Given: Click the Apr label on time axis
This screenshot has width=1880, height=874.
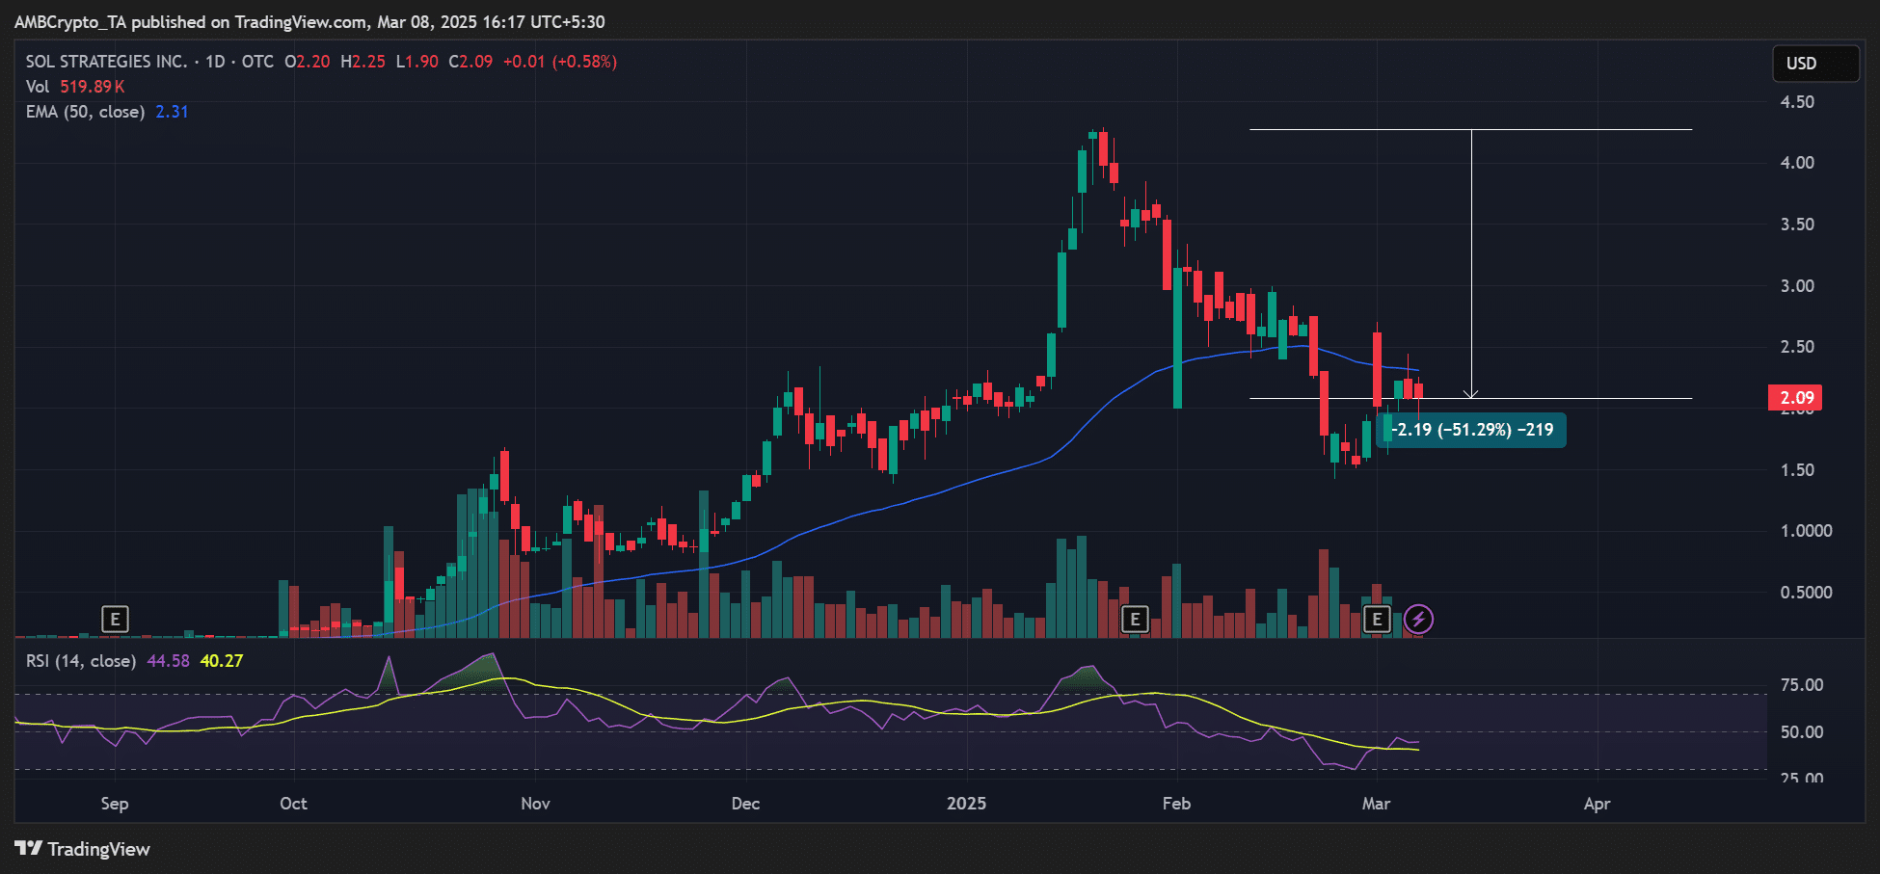Looking at the screenshot, I should pos(1597,804).
